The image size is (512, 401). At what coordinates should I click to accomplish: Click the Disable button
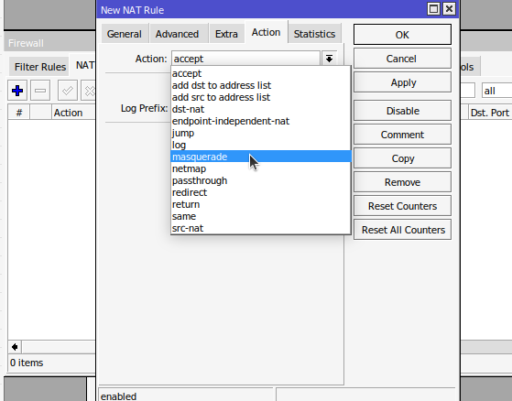[402, 111]
